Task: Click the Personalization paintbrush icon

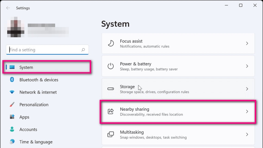Action: click(12, 105)
